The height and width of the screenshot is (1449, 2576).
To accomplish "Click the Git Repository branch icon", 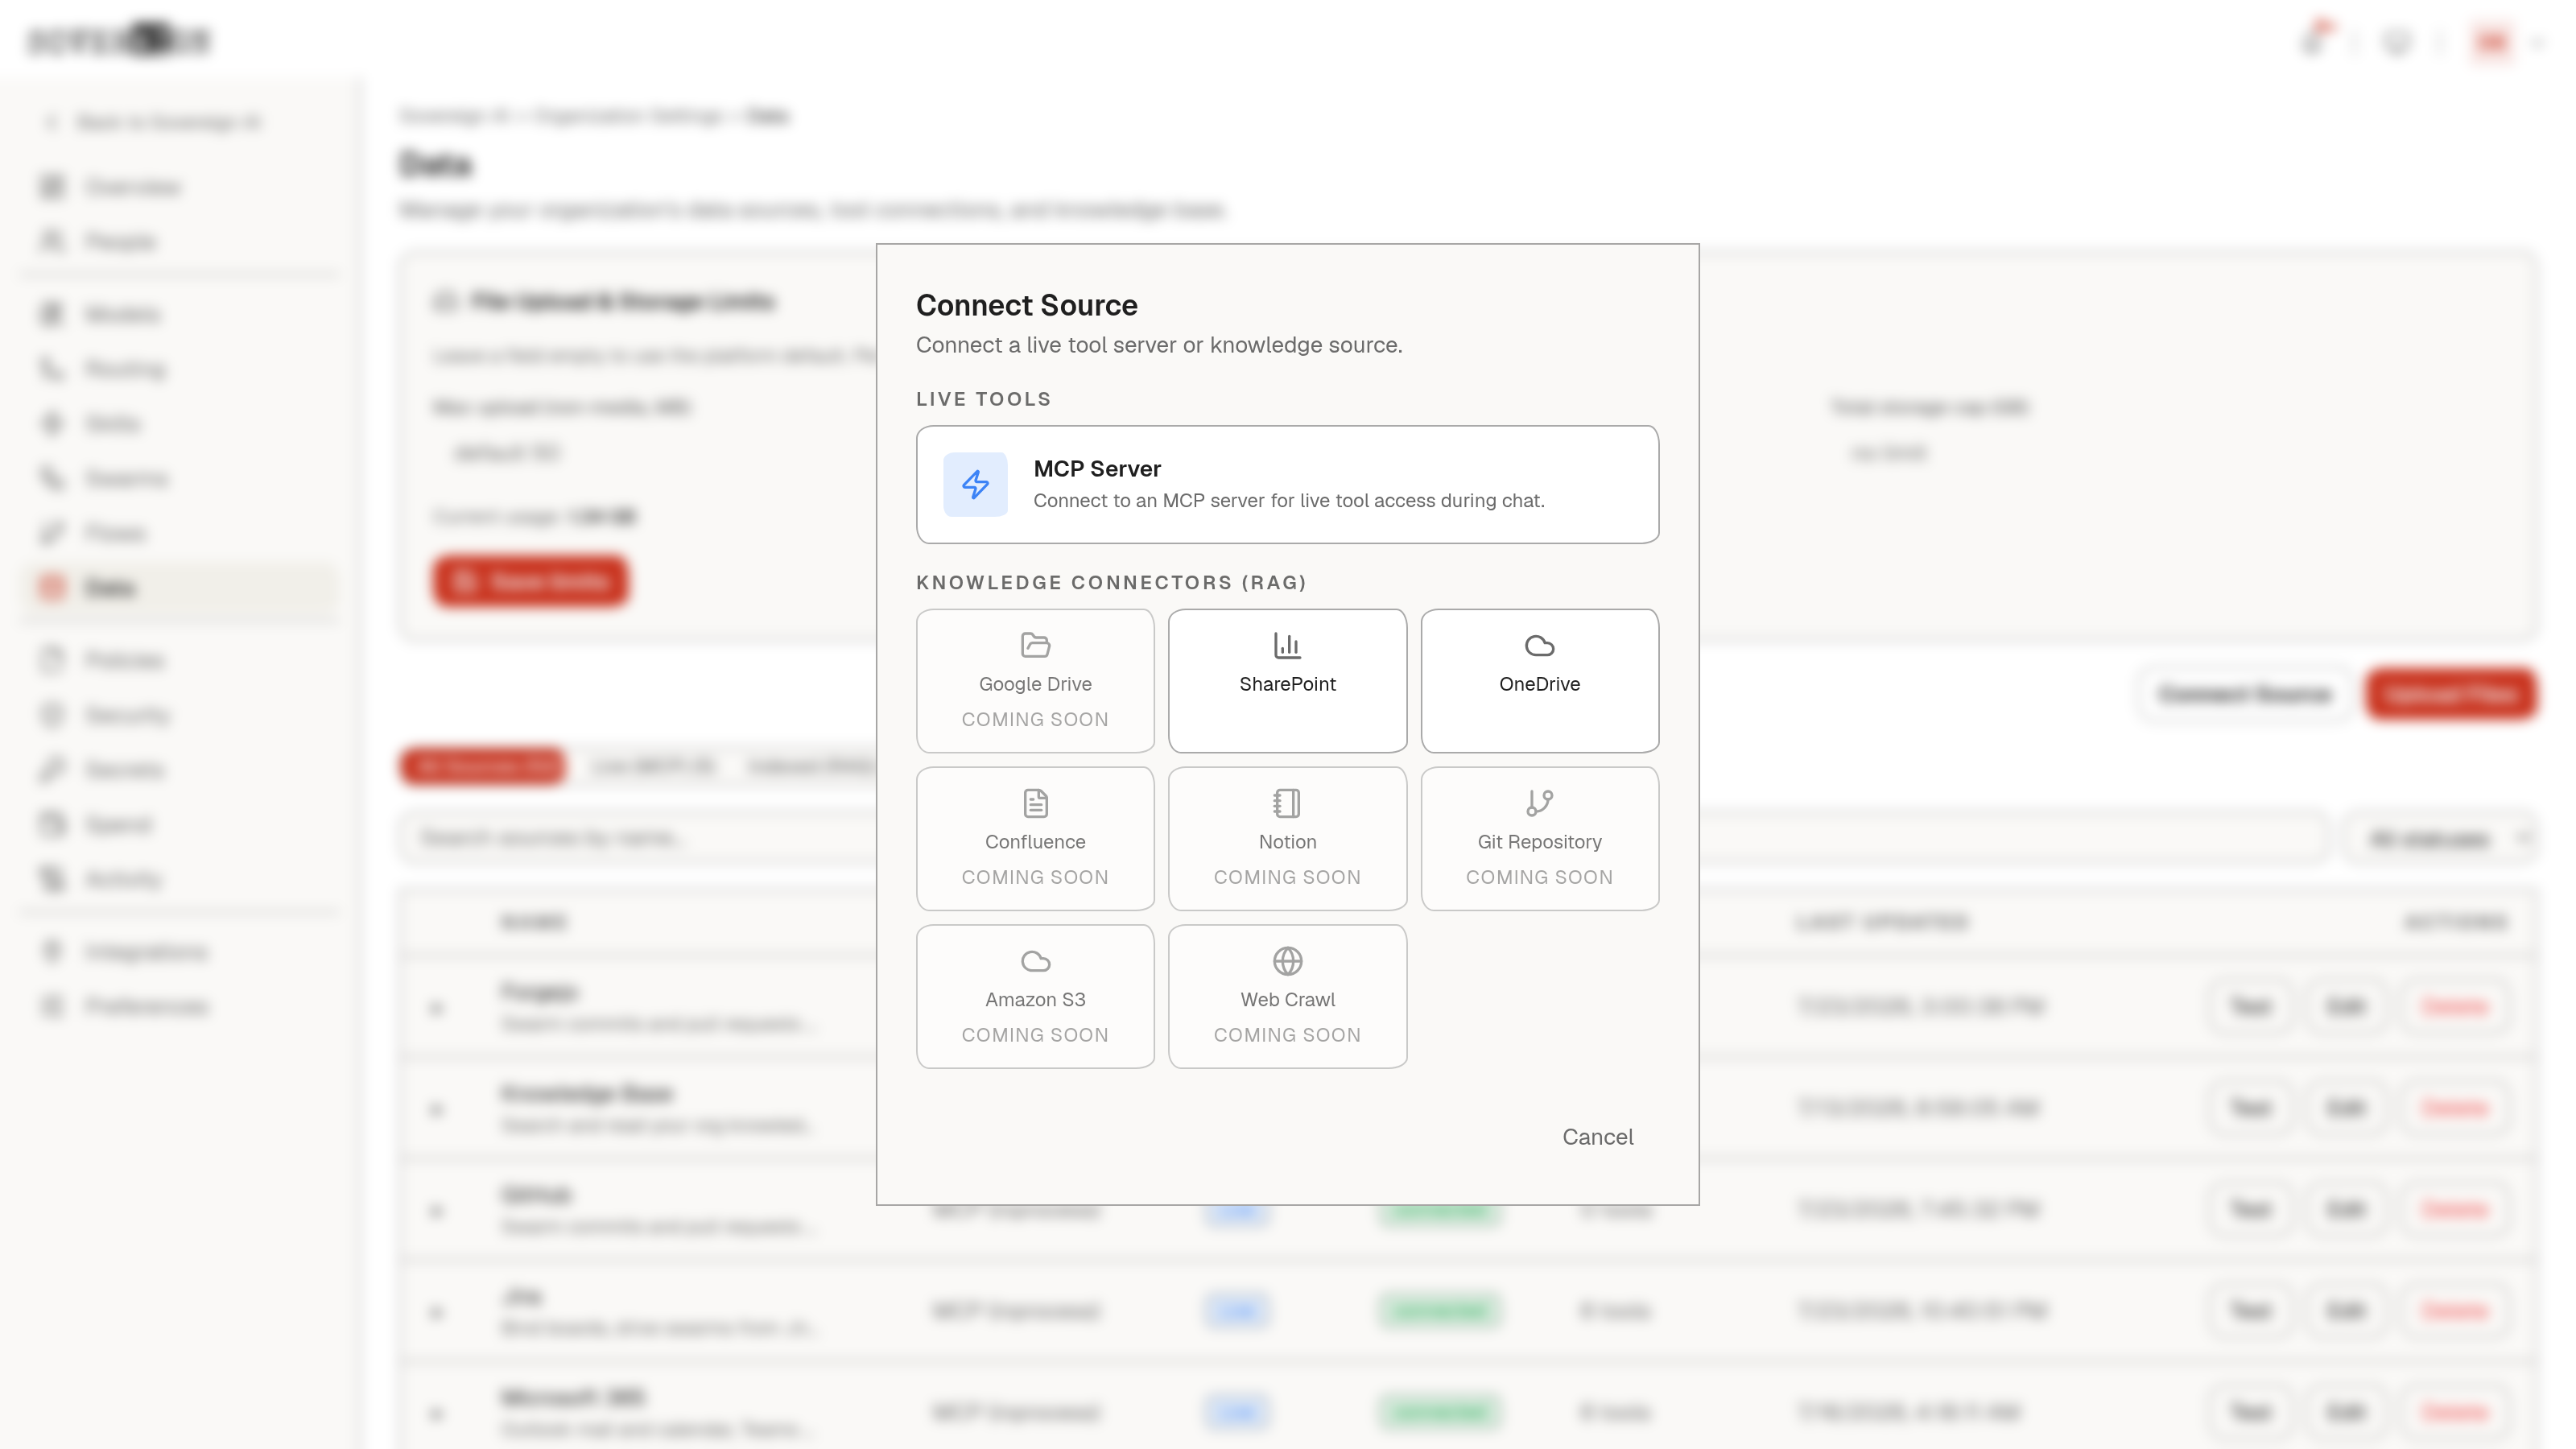I will 1539,803.
